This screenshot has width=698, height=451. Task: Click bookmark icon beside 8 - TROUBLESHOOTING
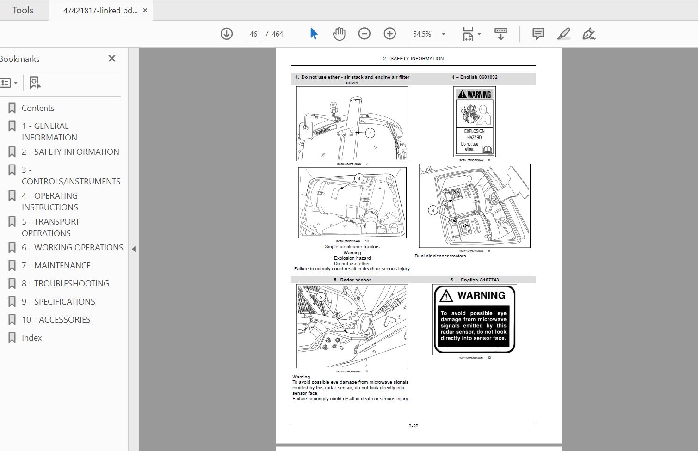(12, 284)
